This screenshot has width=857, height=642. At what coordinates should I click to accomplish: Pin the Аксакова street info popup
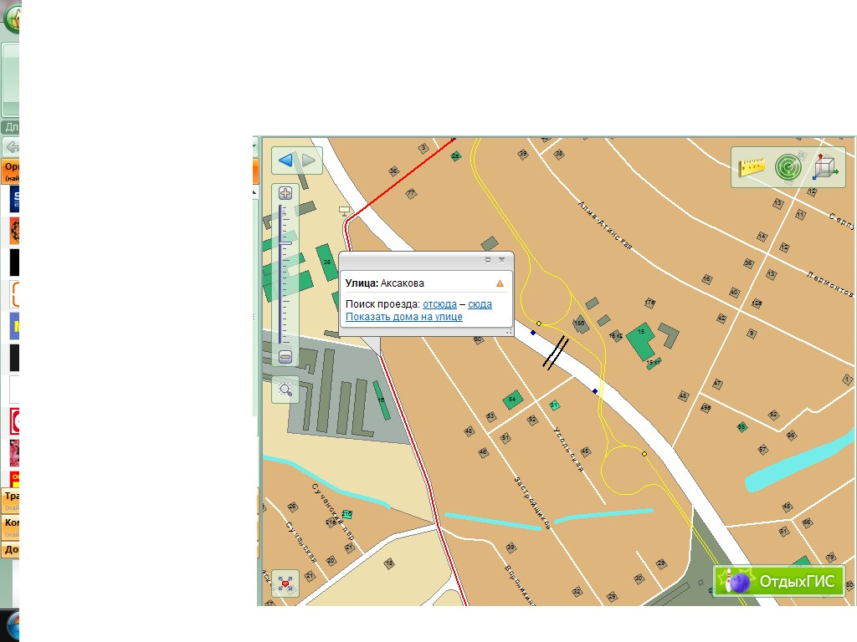(488, 260)
